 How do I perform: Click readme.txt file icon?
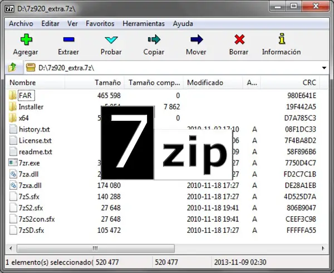(13, 152)
